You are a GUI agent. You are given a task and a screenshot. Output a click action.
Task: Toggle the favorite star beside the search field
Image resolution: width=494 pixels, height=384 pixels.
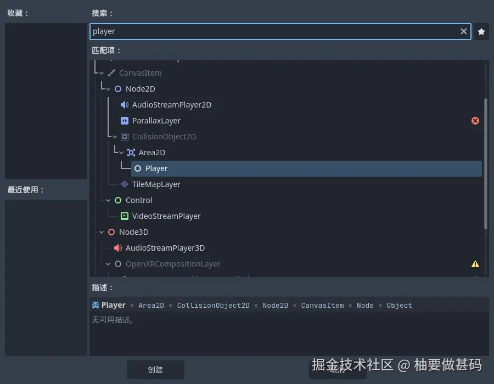(x=481, y=31)
